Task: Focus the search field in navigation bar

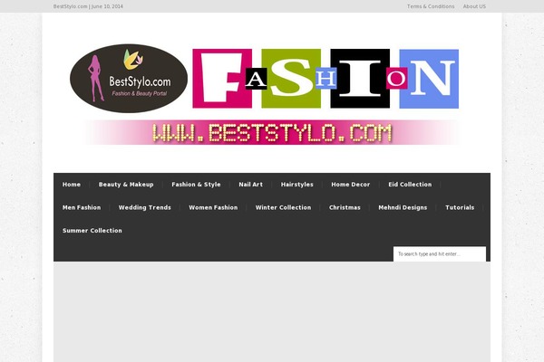Action: (440, 254)
